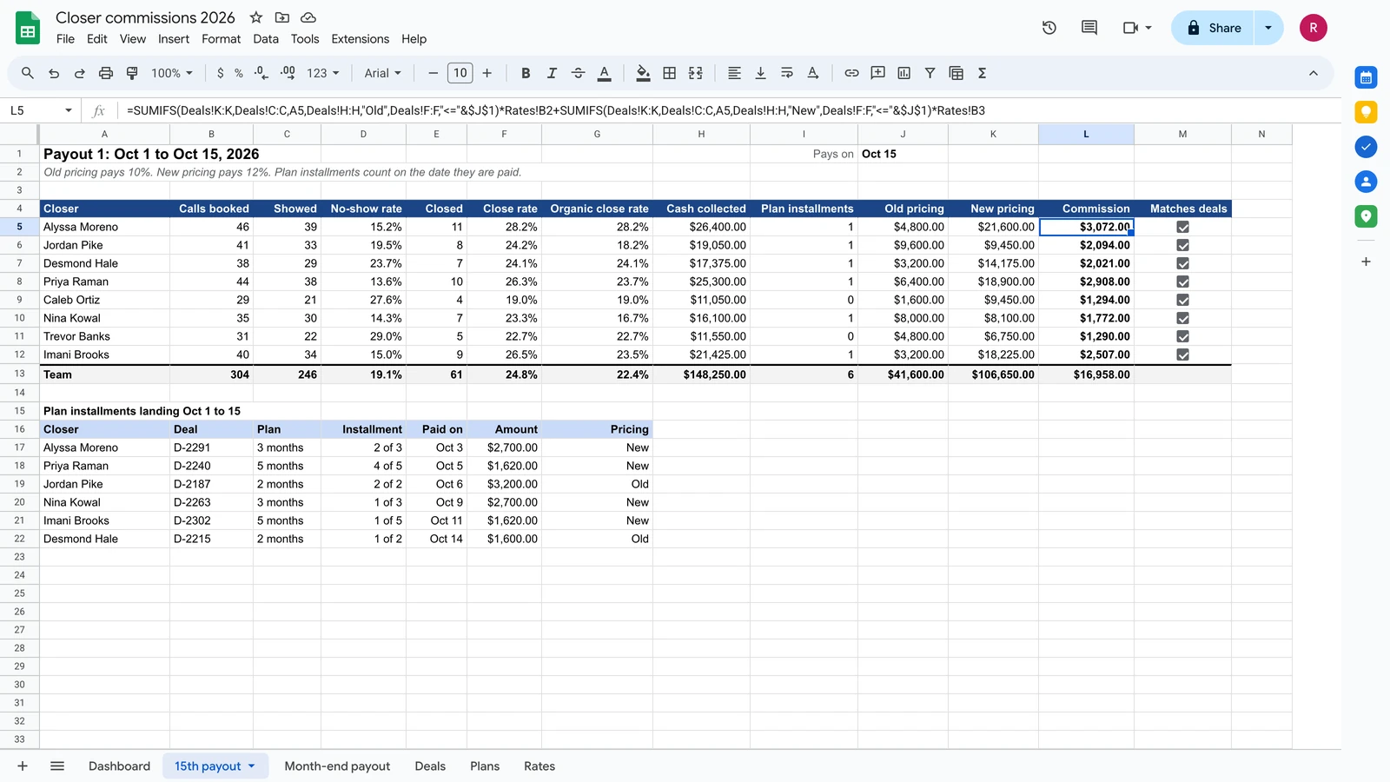Open the 123 number format dropdown
This screenshot has height=782, width=1390.
pyautogui.click(x=323, y=74)
